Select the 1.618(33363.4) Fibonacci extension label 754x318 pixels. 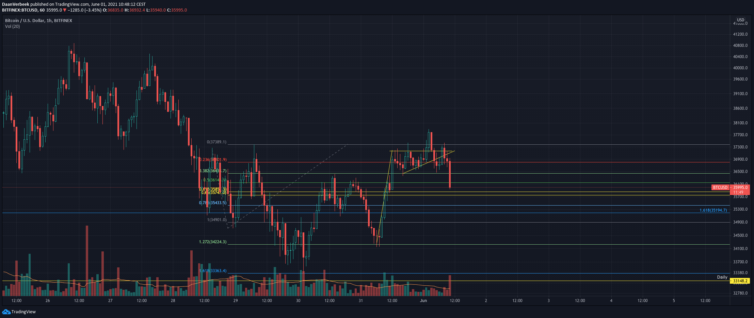coord(213,271)
